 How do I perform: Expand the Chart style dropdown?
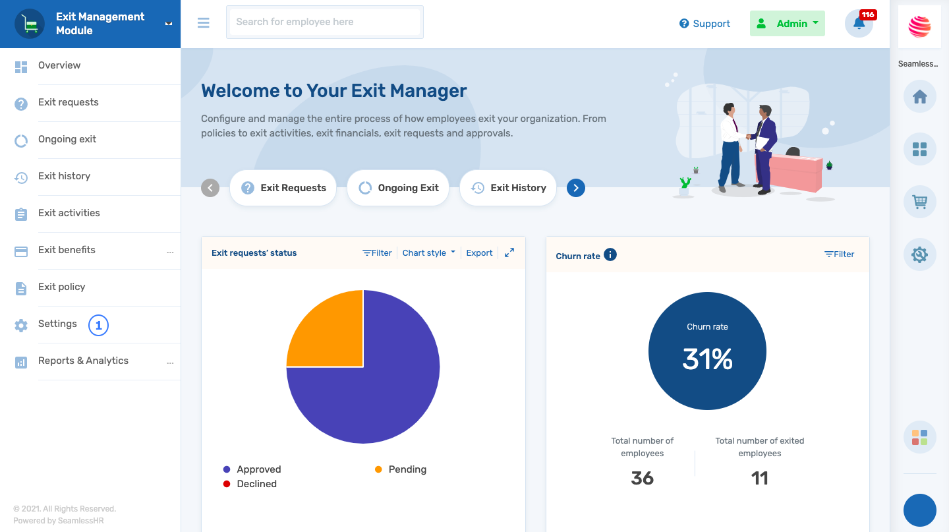[428, 252]
